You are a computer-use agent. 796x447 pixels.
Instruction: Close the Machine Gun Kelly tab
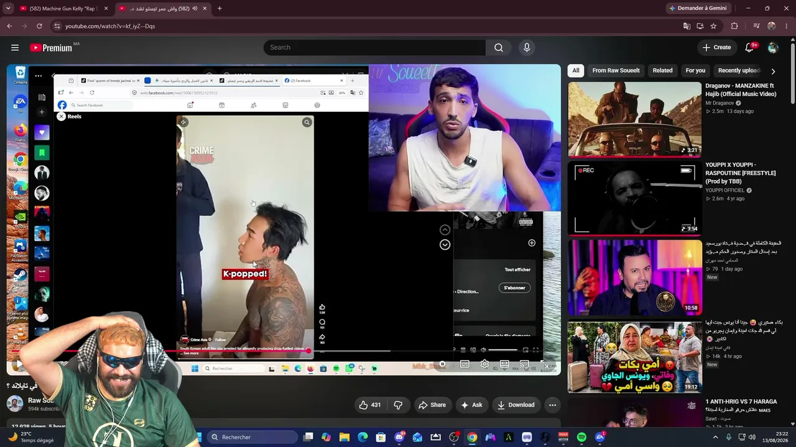click(x=106, y=9)
